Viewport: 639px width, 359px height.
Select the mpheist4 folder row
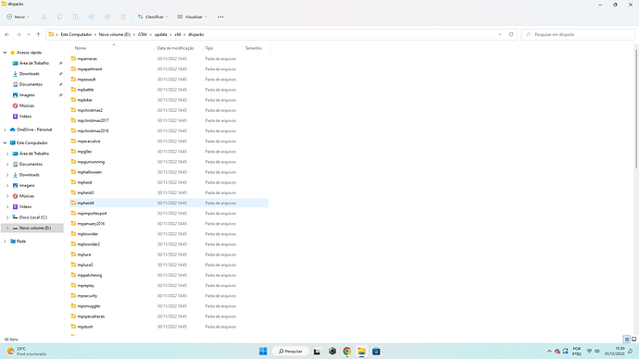point(169,203)
